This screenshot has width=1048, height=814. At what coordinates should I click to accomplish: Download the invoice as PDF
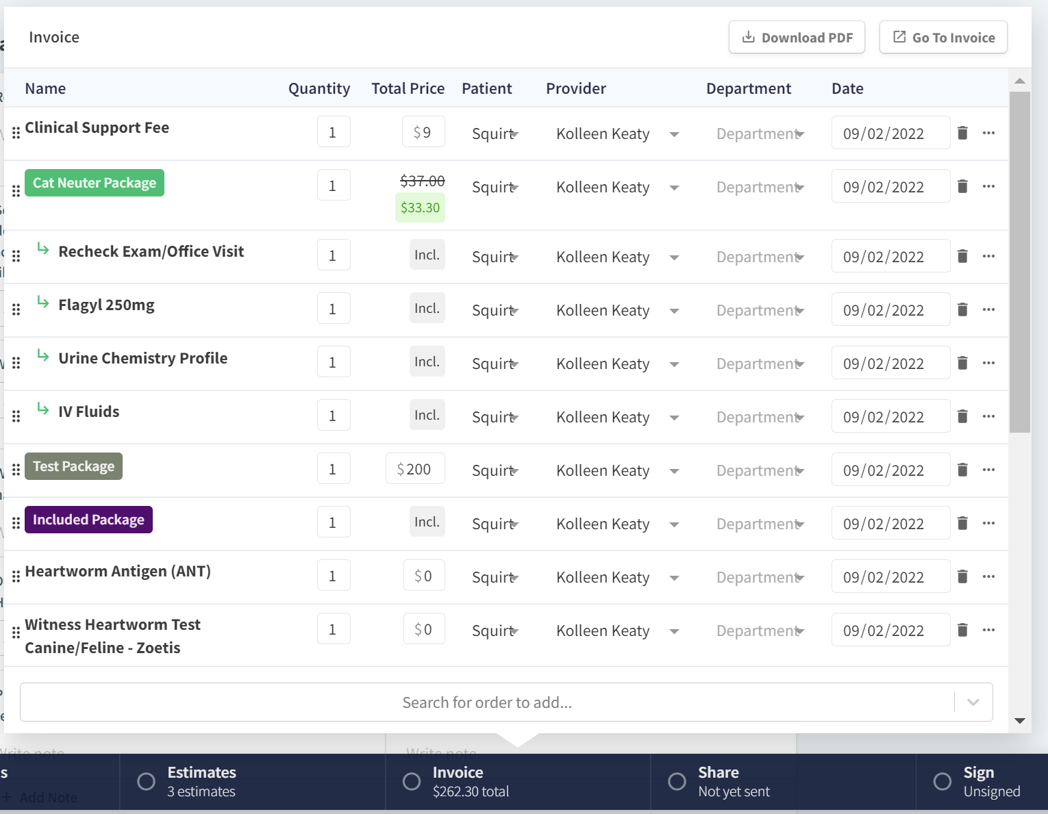[x=797, y=37]
